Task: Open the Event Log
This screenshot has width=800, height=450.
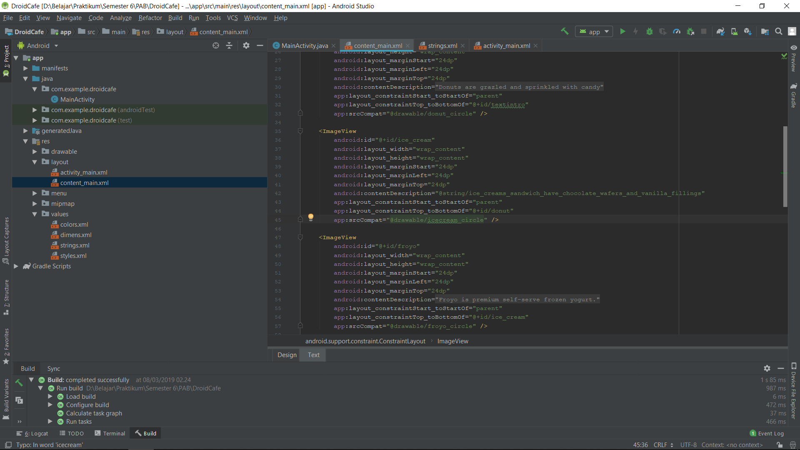Action: point(767,433)
